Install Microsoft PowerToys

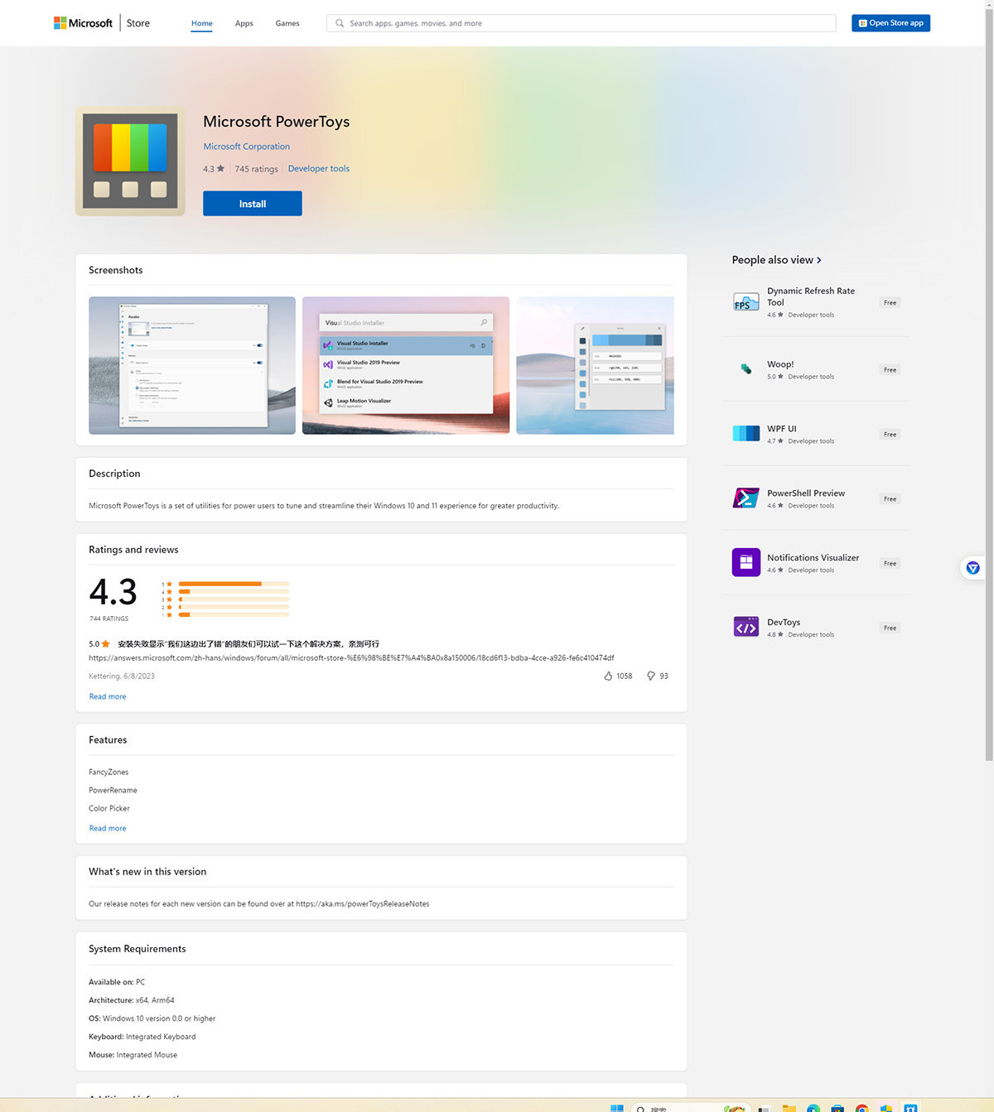253,204
